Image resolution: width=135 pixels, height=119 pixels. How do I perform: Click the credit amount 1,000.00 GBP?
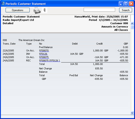101,50
